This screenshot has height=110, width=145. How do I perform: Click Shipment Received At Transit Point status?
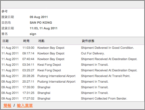106,76
